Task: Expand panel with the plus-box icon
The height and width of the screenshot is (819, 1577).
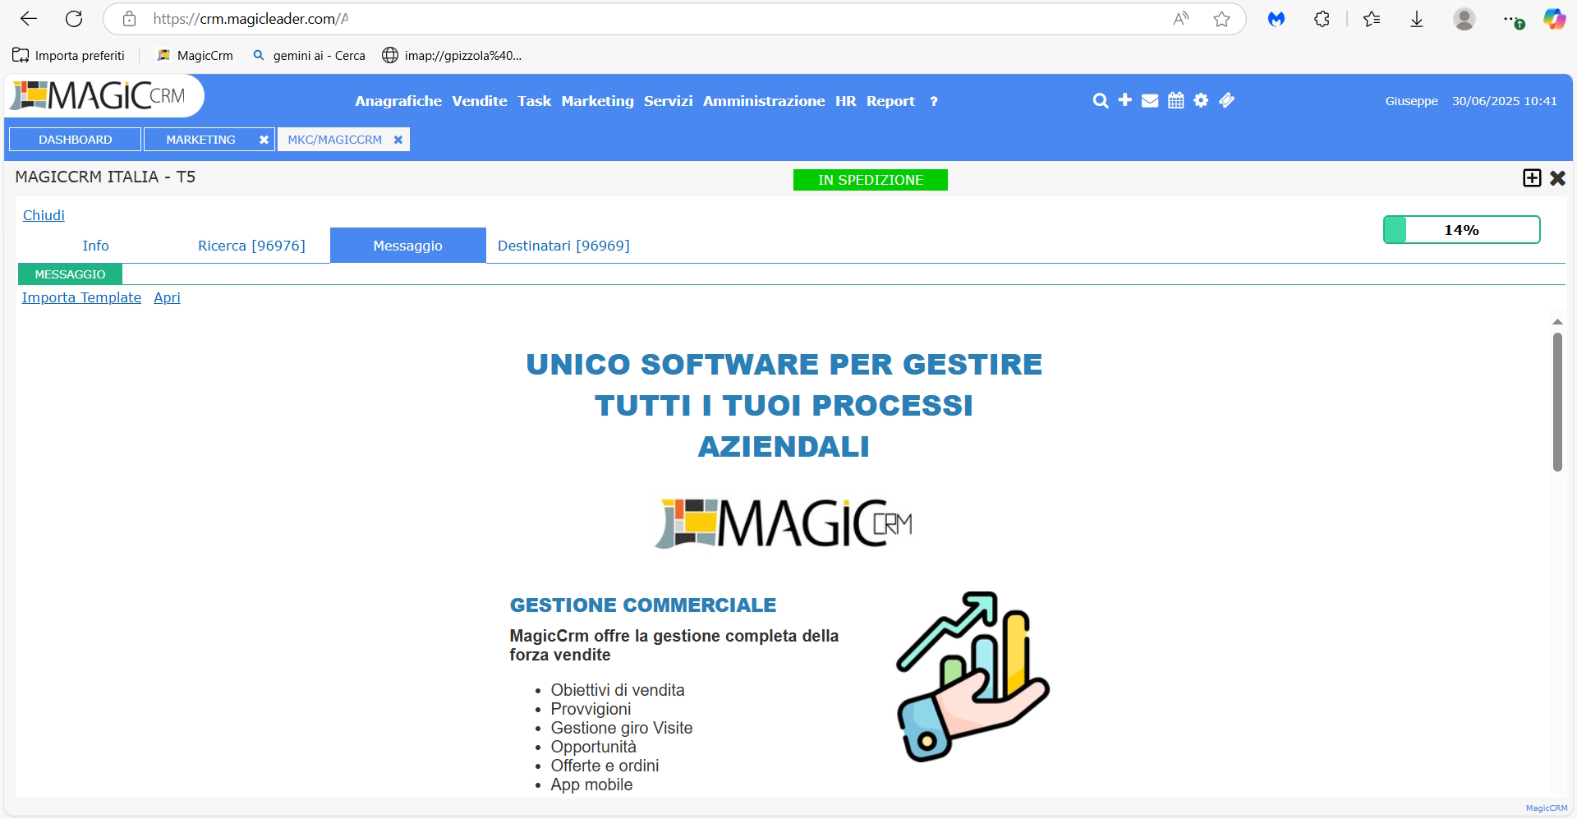Action: click(x=1532, y=177)
